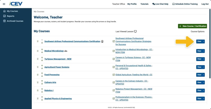The height and width of the screenshot is (109, 211).
Task: Expand View dropdown arrow for Culinary Arts
Action: click(203, 82)
